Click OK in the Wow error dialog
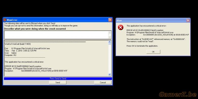 click(153, 52)
